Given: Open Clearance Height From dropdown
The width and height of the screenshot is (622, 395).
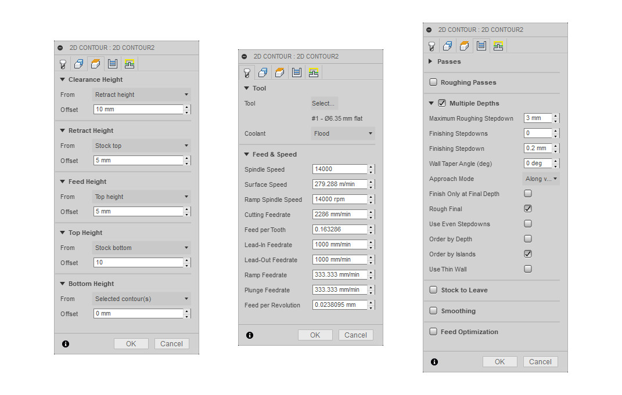Looking at the screenshot, I should click(141, 95).
